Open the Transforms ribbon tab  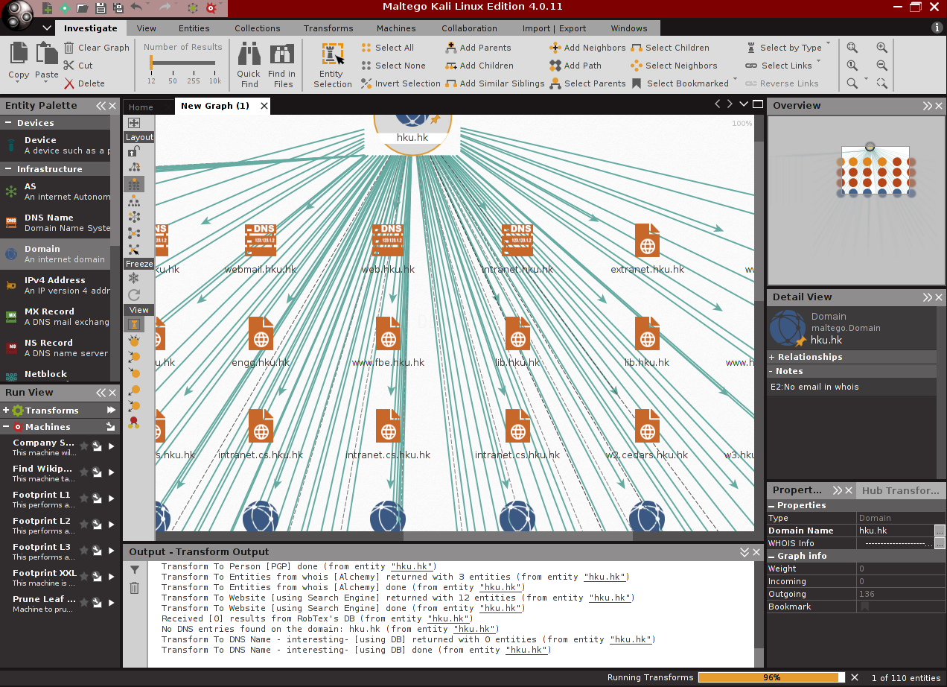(328, 28)
